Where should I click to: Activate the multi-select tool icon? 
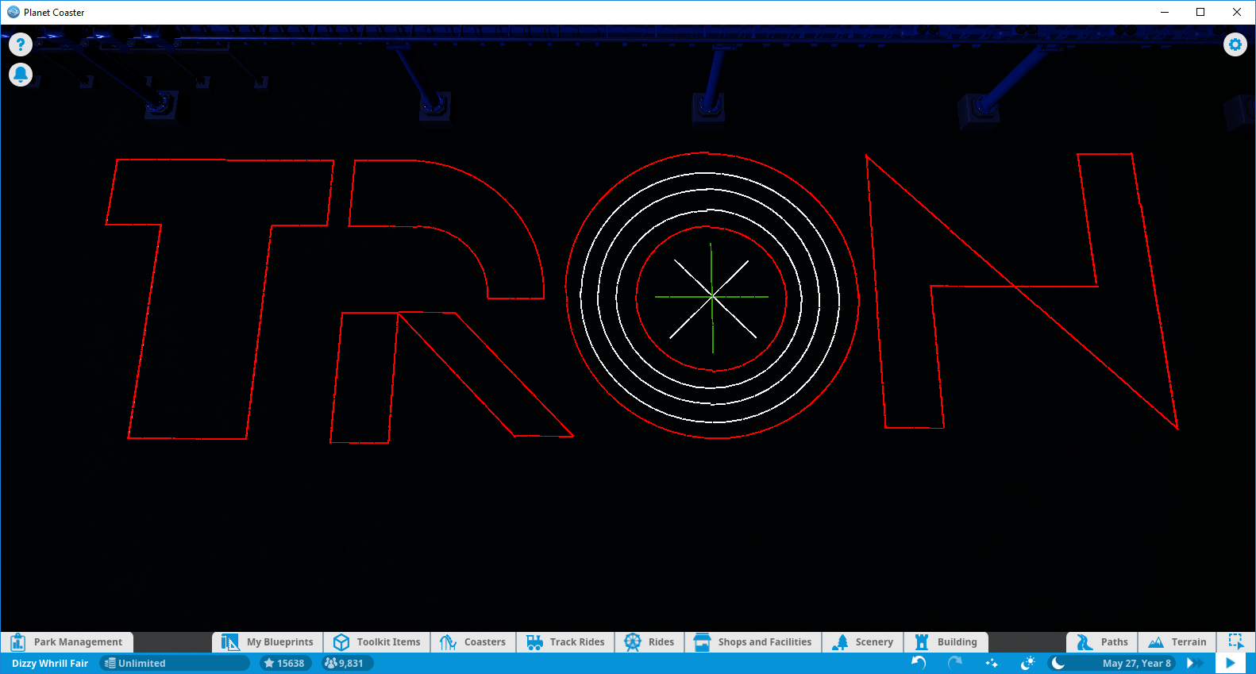click(x=1236, y=641)
